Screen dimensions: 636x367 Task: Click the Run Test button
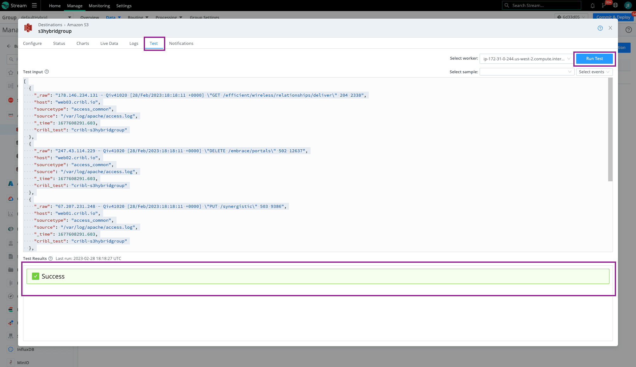[x=594, y=59]
